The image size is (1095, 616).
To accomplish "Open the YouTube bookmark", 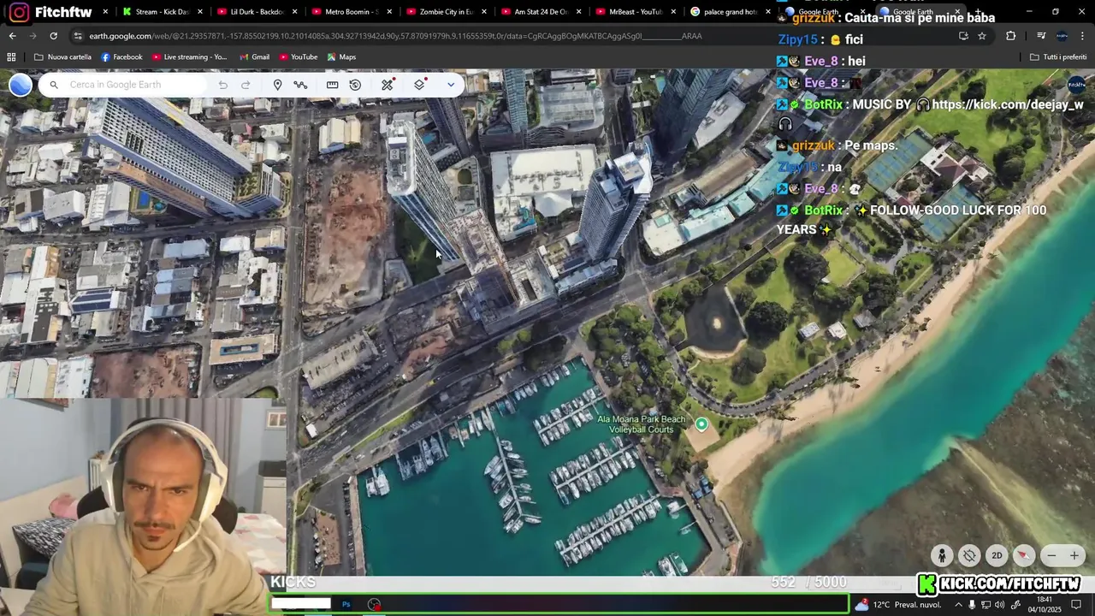I will pyautogui.click(x=298, y=57).
